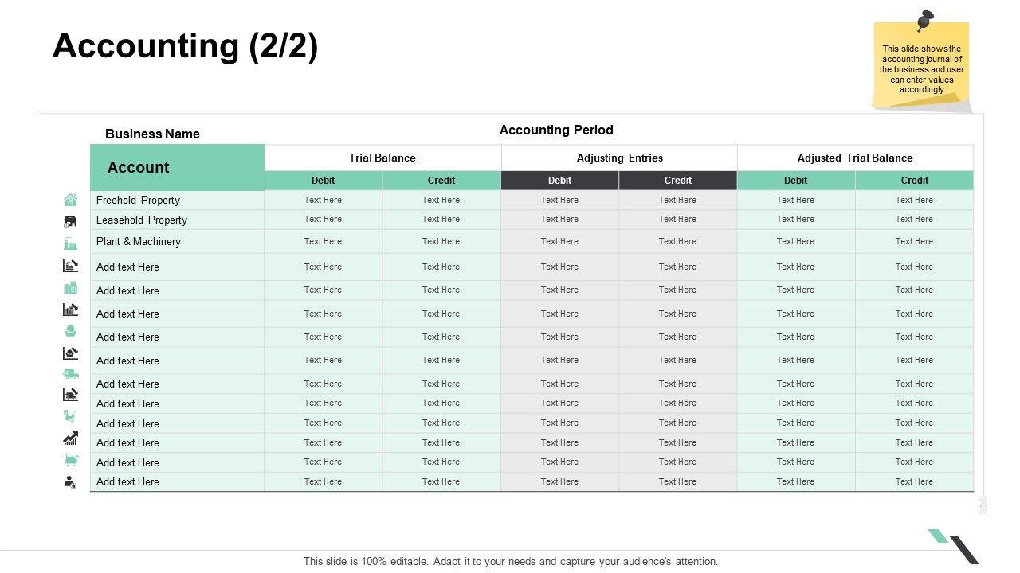Select the green shopping cart icon
This screenshot has height=573, width=1020.
70,460
